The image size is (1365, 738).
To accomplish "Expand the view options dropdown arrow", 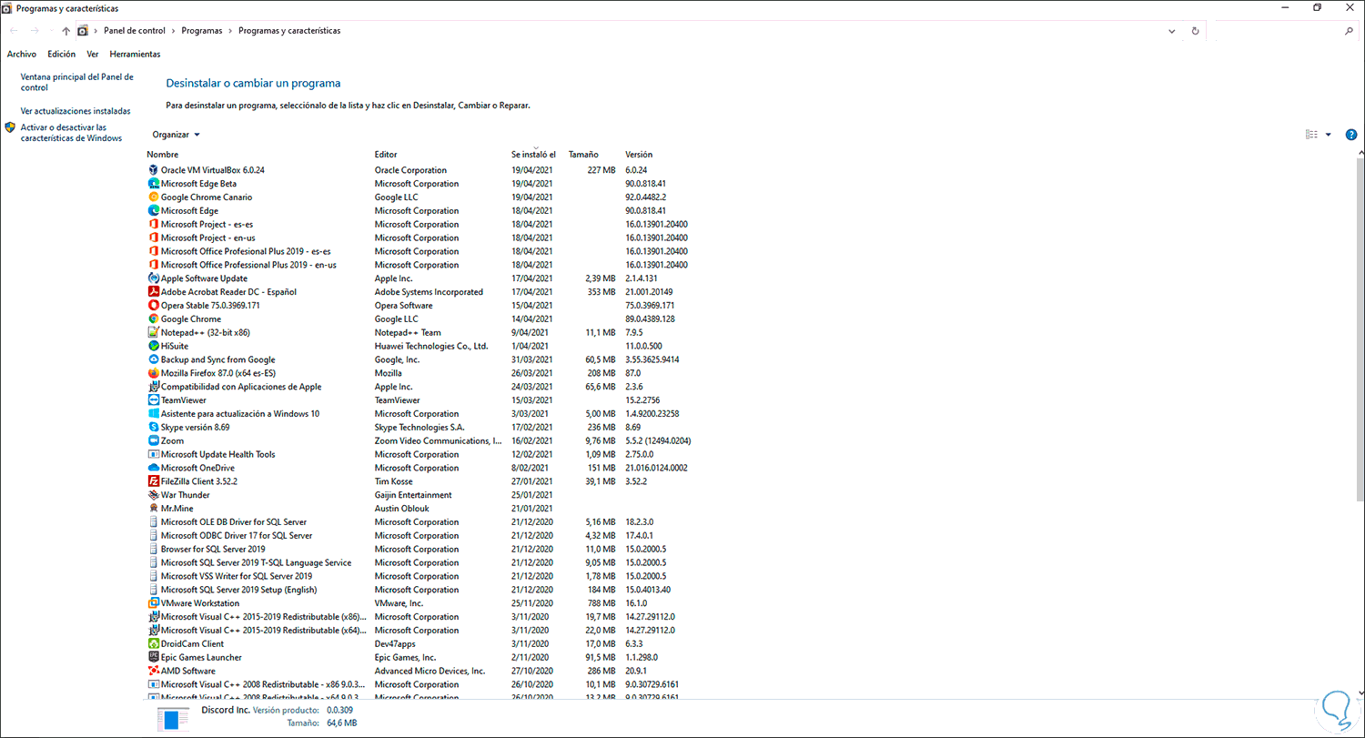I will coord(1328,135).
